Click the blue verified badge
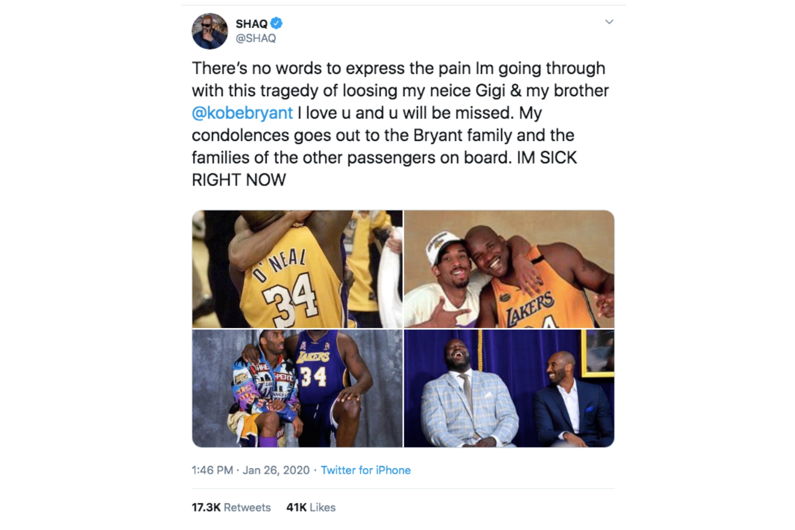This screenshot has width=795, height=530. point(276,24)
